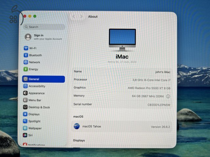The image size is (210, 157).
Task: Open Desktop & Dock icon
Action: point(25,107)
